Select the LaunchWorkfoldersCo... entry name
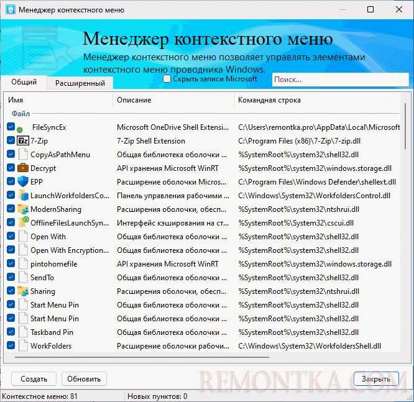 click(70, 196)
